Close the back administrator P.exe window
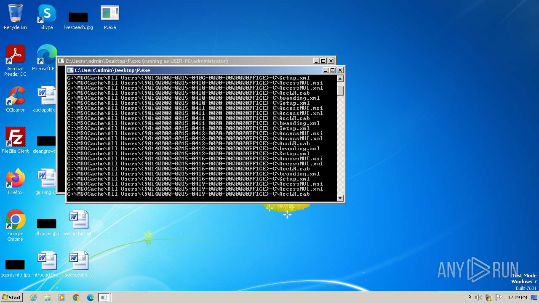539x303 pixels. click(x=331, y=61)
